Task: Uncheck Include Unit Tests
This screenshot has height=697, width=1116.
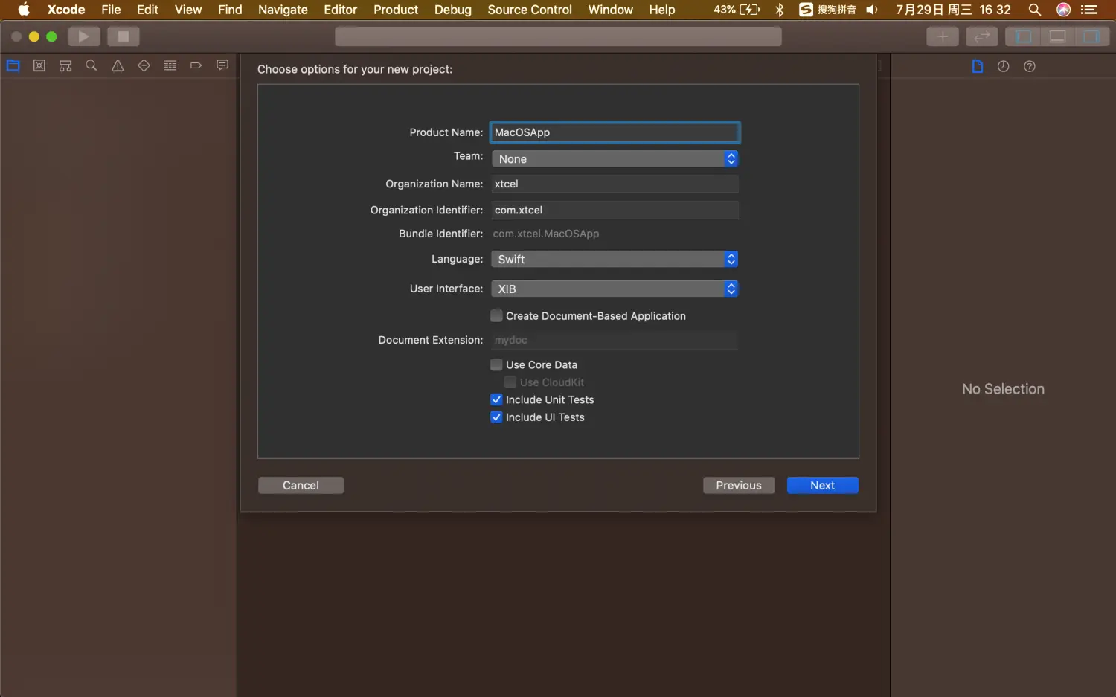Action: point(496,399)
